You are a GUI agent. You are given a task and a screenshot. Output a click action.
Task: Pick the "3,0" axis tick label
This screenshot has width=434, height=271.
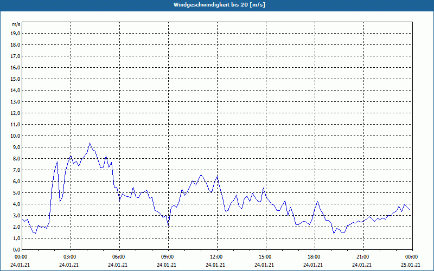pyautogui.click(x=16, y=215)
